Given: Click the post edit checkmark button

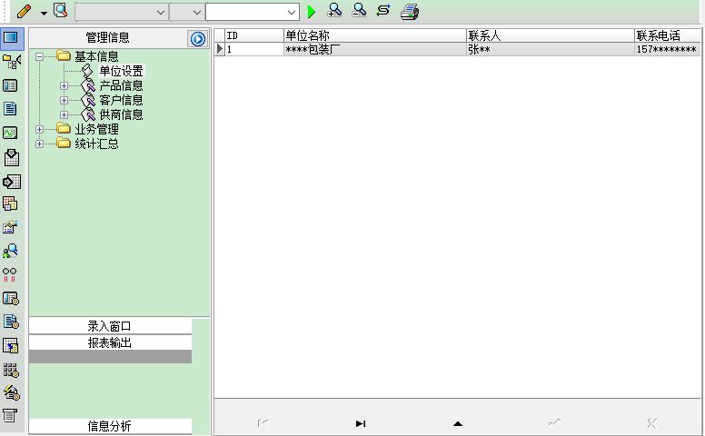Looking at the screenshot, I should (555, 422).
